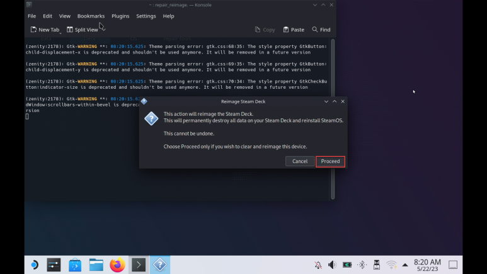Open Dolphin file manager from taskbar
This screenshot has width=487, height=274.
(96, 265)
